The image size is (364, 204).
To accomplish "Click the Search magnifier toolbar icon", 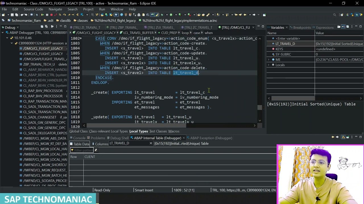I will 334,15.
